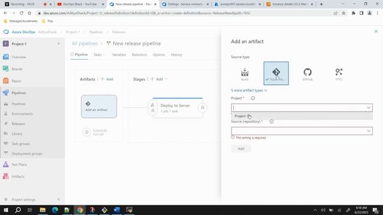Open Windows taskbar search

[x=18, y=210]
